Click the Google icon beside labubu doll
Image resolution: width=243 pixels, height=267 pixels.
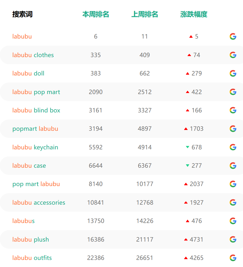[233, 73]
